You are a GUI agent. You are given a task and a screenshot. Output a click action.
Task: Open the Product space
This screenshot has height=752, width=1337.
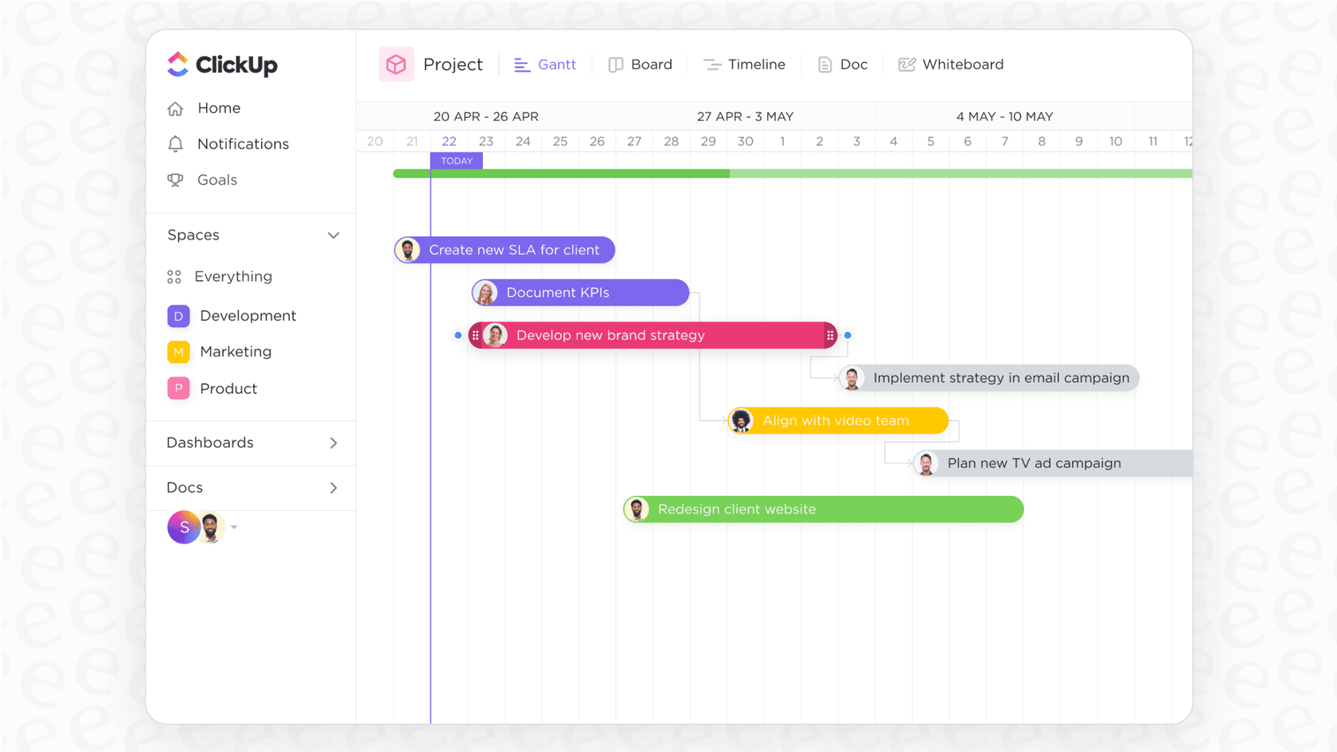[228, 388]
